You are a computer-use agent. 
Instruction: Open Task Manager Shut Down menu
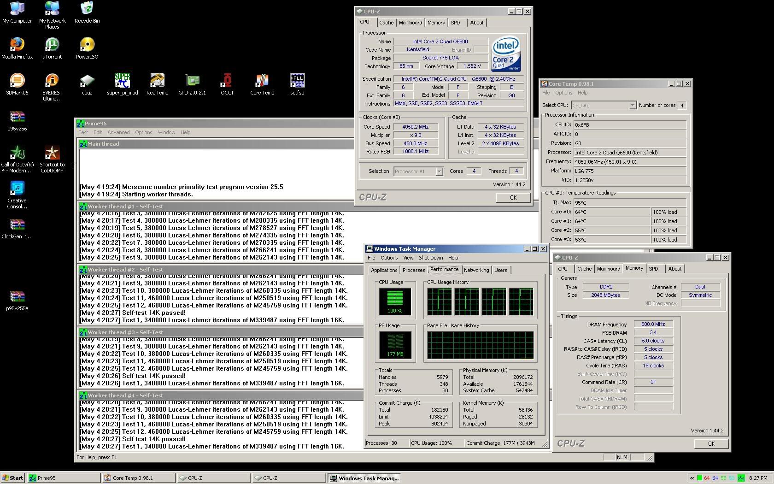pos(431,258)
